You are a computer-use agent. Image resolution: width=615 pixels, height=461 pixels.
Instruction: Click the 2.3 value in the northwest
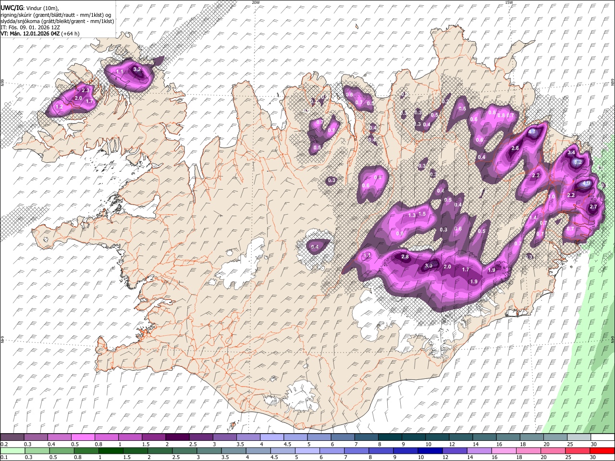(86, 90)
